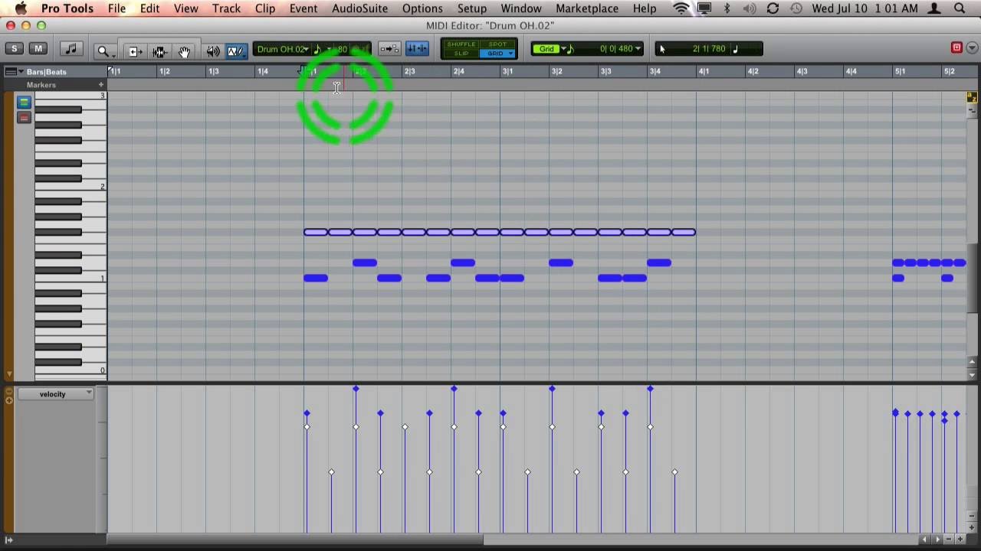Click the Markers ruler label
981x551 pixels.
tap(41, 85)
